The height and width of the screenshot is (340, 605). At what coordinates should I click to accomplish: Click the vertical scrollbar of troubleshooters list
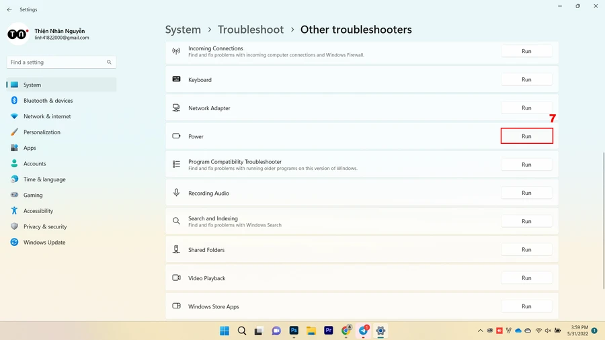[604, 220]
